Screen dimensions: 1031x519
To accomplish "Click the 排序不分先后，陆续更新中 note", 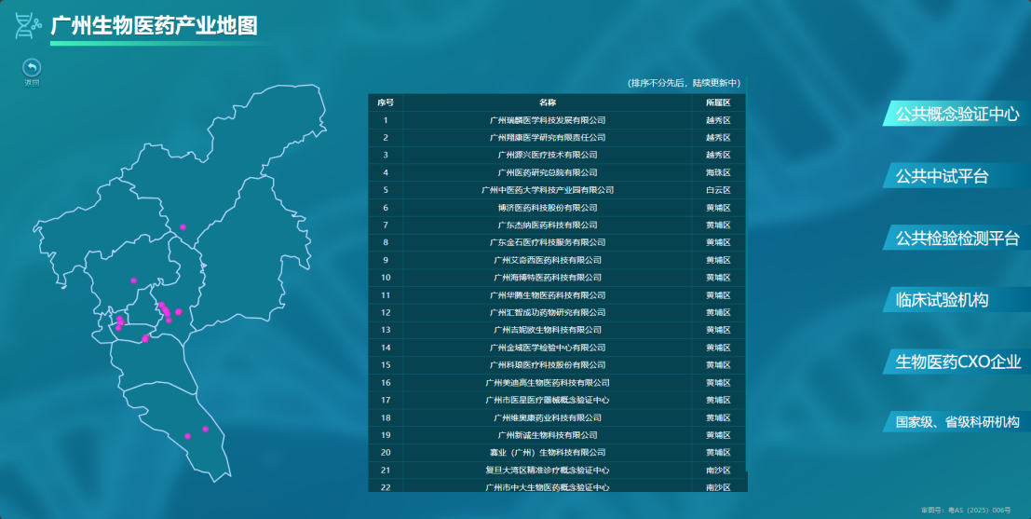I will [x=685, y=83].
